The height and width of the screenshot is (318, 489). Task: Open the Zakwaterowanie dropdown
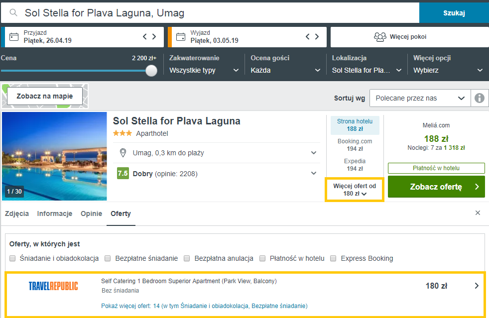point(204,70)
